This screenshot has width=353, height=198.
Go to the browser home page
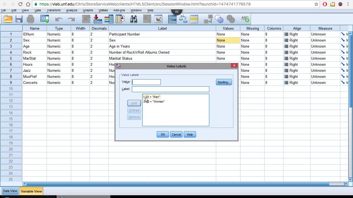[x=28, y=4]
